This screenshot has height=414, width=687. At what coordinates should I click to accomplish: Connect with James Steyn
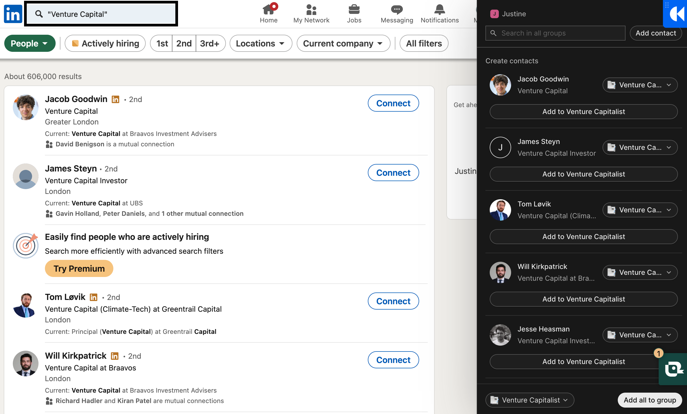pyautogui.click(x=393, y=173)
